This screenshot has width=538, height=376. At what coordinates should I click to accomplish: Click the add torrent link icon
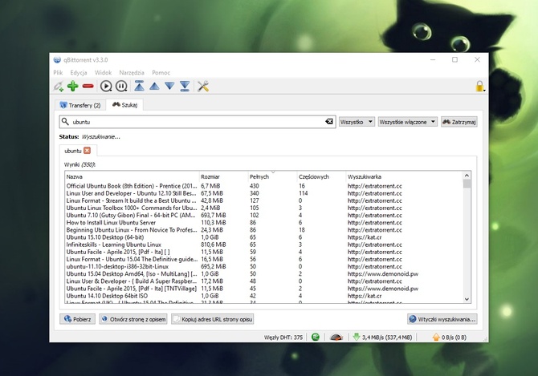[59, 86]
